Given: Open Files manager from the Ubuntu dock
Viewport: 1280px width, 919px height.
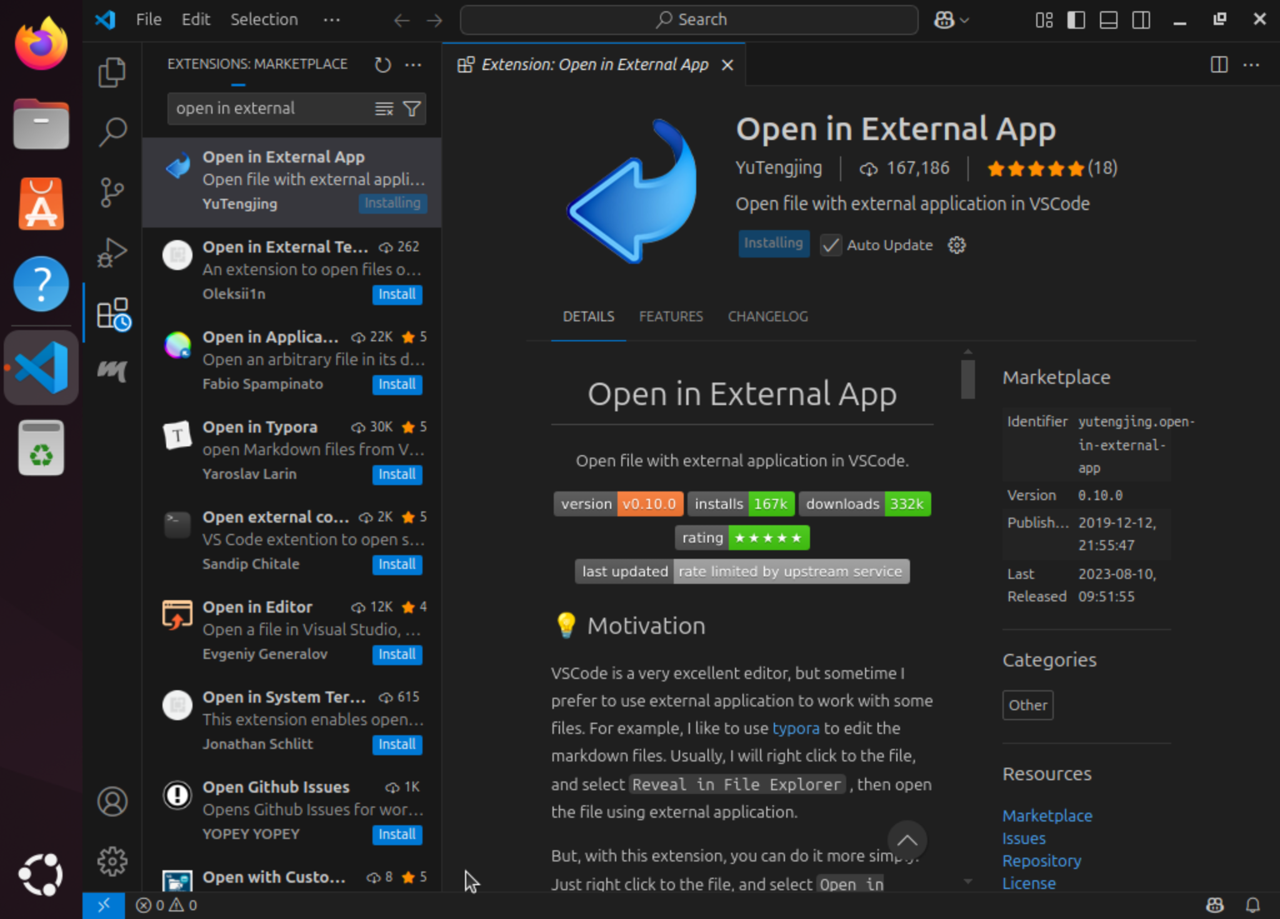Looking at the screenshot, I should click(41, 123).
